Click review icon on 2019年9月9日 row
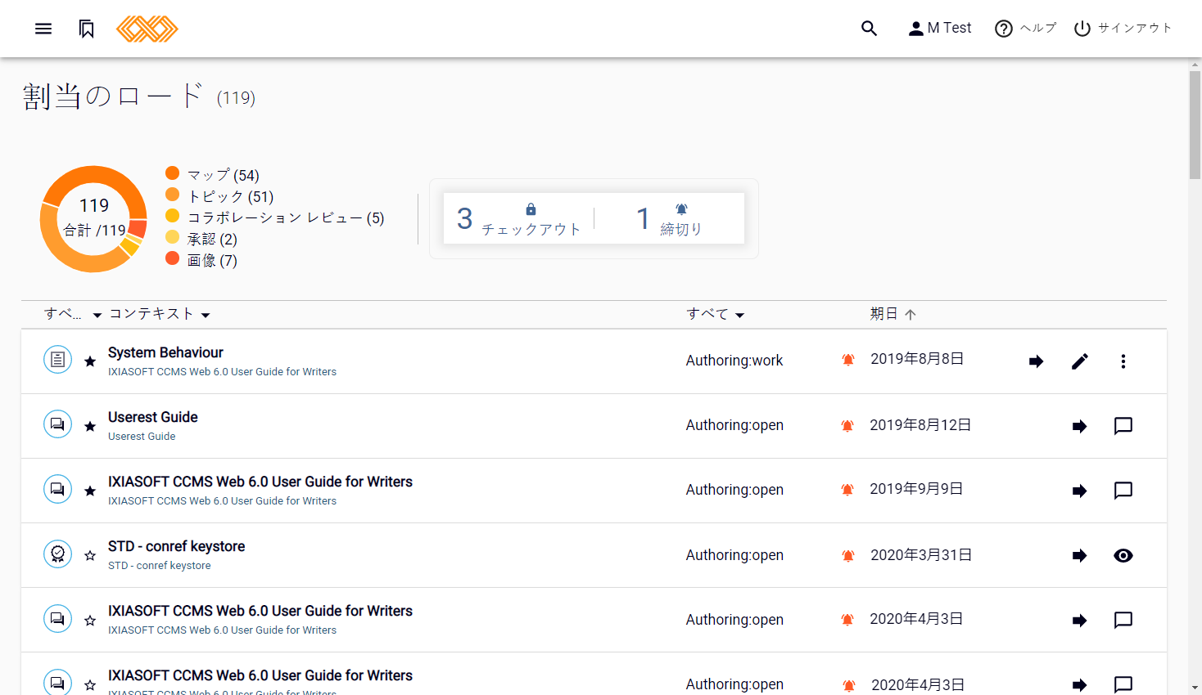 [57, 488]
